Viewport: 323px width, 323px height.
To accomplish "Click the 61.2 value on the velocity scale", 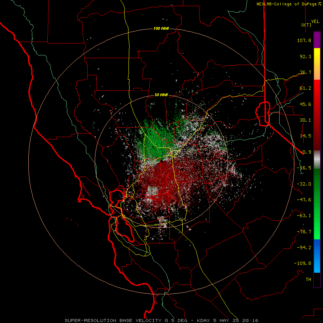I will tap(305, 88).
